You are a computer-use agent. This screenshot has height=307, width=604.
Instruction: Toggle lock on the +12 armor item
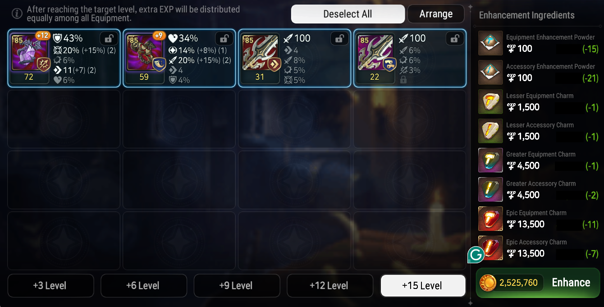point(109,39)
